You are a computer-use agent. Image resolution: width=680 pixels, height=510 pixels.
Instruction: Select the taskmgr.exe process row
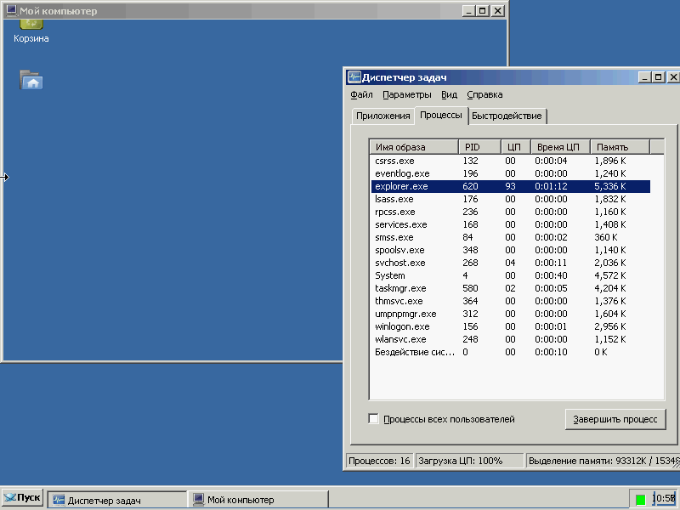point(511,288)
